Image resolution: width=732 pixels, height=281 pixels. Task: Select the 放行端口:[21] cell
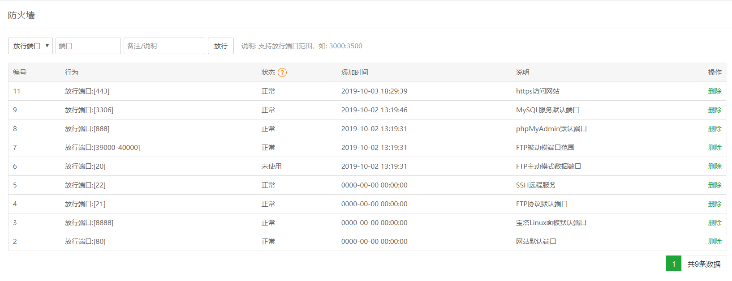(x=85, y=204)
